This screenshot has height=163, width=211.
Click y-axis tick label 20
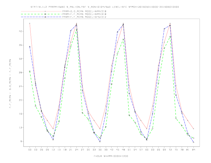21,100
